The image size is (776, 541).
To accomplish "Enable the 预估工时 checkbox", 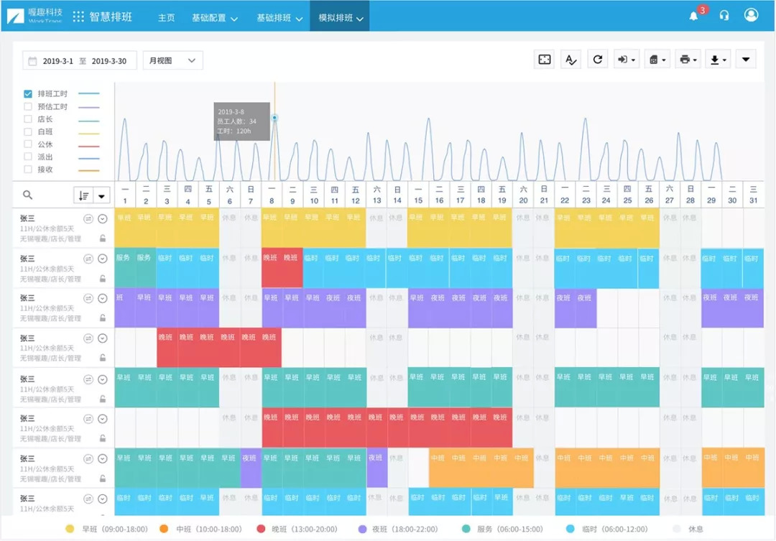I will [x=28, y=106].
